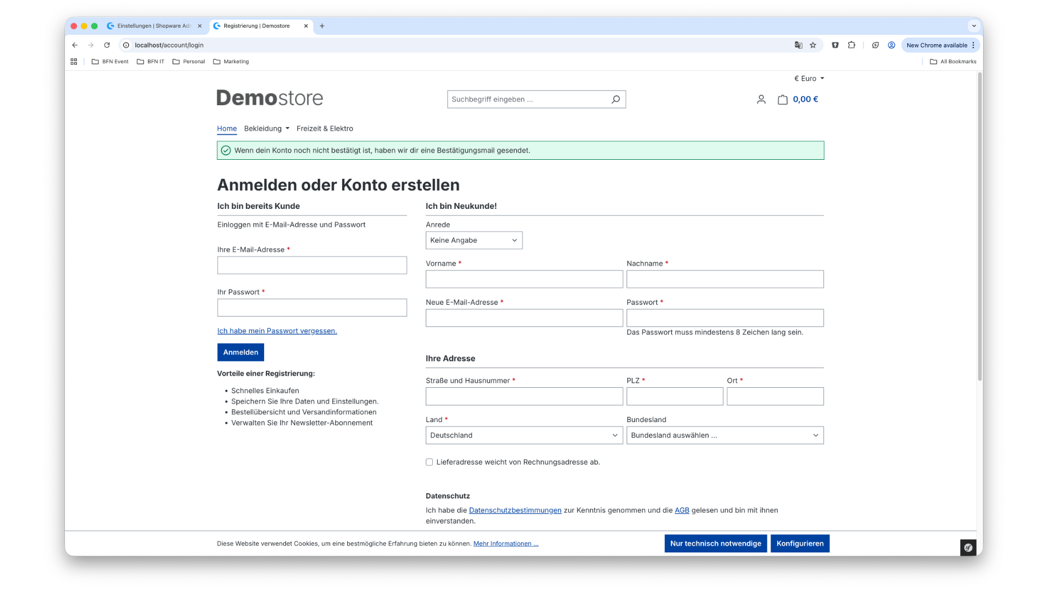Image resolution: width=1048 pixels, height=589 pixels.
Task: Click the Vorname input field
Action: (x=524, y=279)
